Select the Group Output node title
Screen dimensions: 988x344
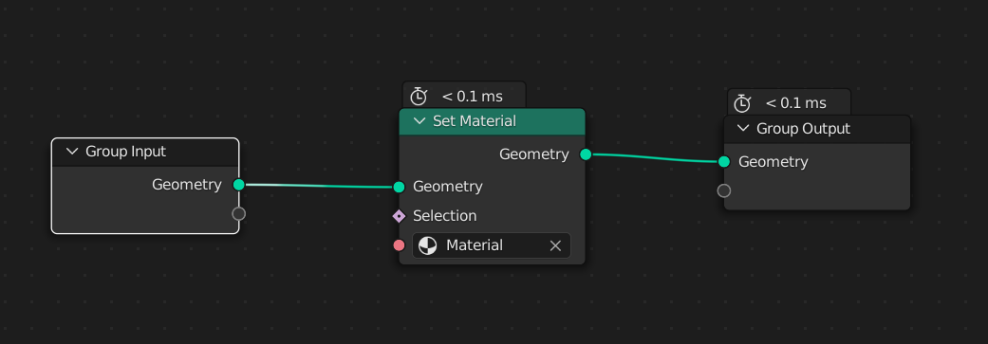click(803, 128)
